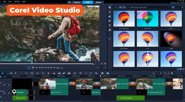Open the Tools menu
This screenshot has height=102, width=185.
pos(10,2)
